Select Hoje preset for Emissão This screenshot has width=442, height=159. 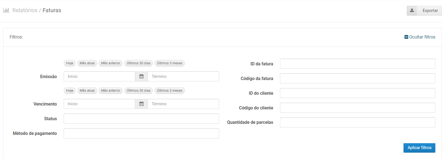point(70,63)
